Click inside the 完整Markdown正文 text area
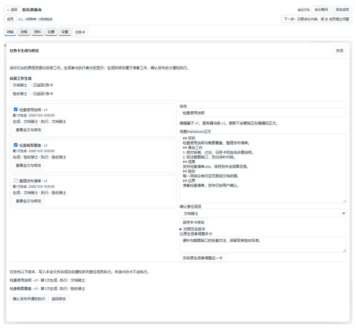Screen dimensions: 356x328 click(263, 168)
